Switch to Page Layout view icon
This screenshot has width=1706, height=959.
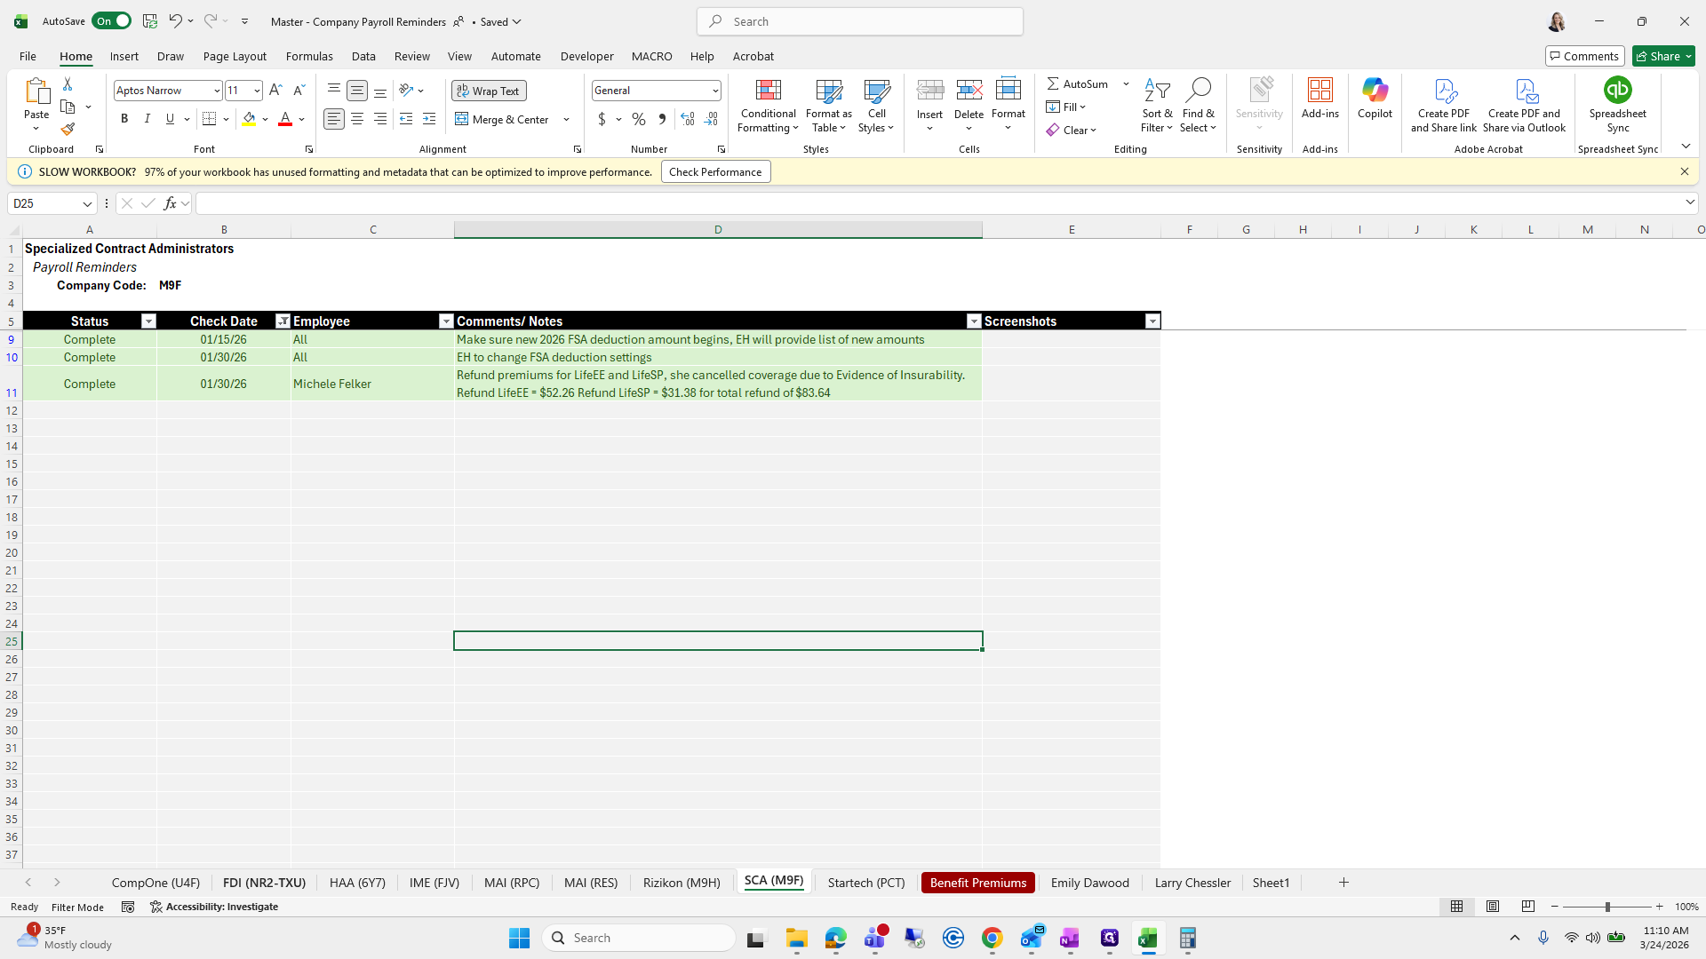tap(1493, 907)
